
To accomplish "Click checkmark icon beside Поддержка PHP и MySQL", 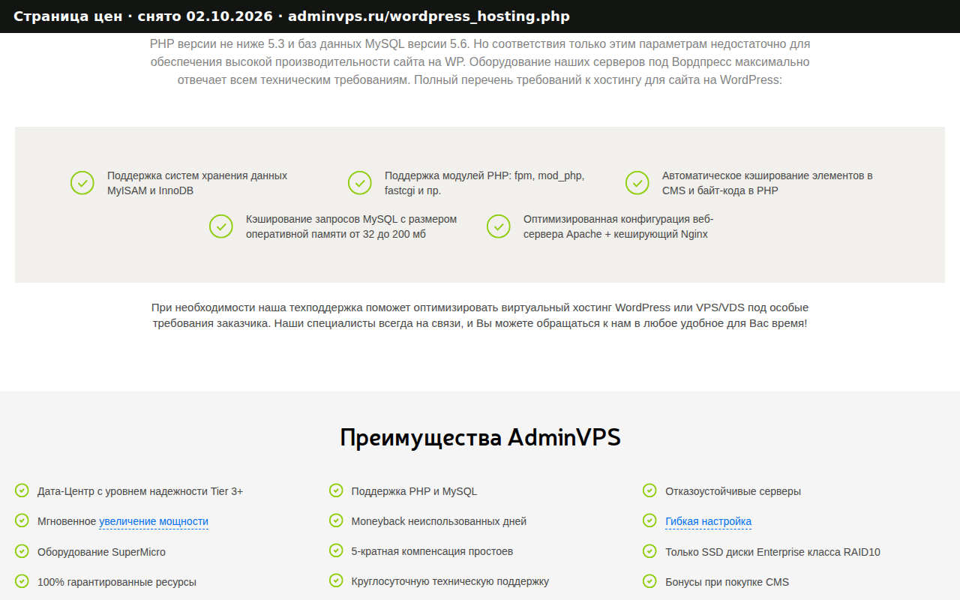I will pos(336,490).
